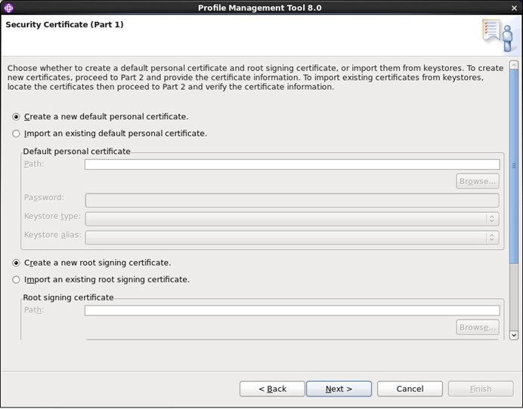
Task: Click the personal certificate Password field
Action: click(x=292, y=201)
